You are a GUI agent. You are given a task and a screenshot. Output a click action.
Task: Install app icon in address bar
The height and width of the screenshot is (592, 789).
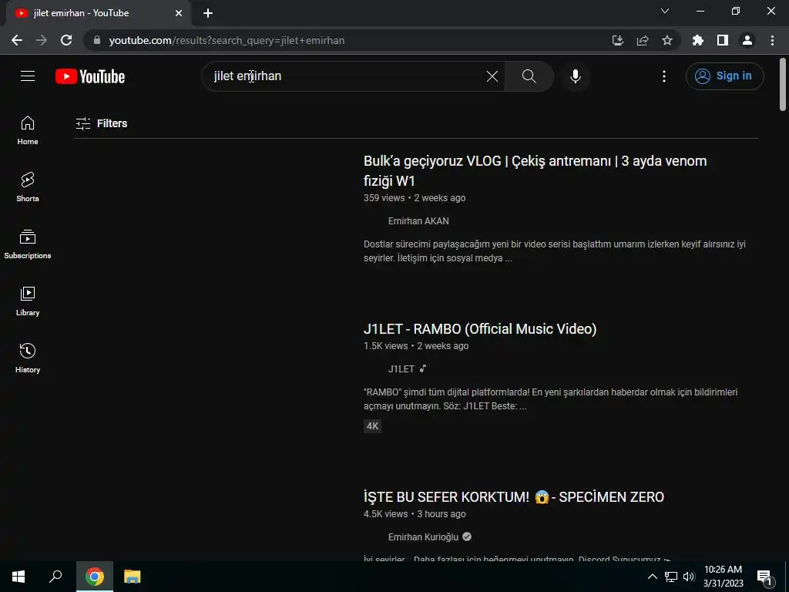tap(618, 40)
